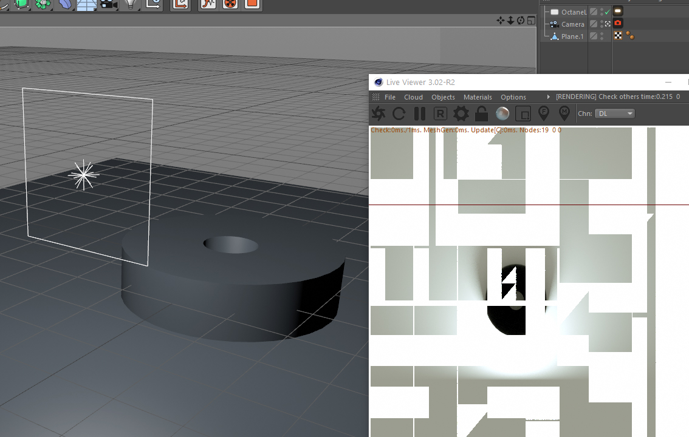Toggle OctaneL visibility dots
The image size is (689, 437).
[602, 12]
